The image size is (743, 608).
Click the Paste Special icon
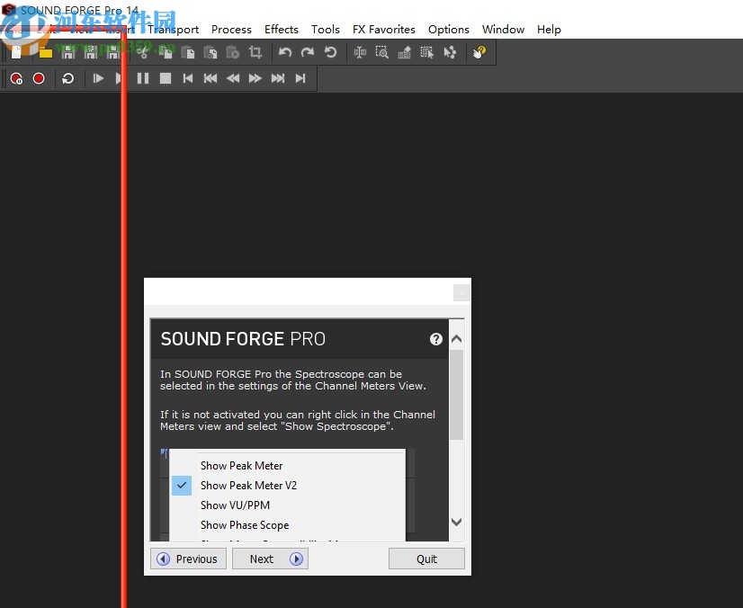(x=210, y=52)
